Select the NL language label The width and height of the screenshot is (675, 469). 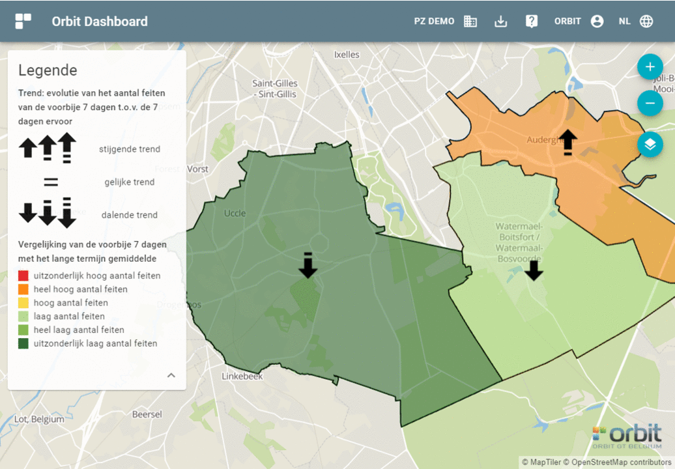click(624, 21)
